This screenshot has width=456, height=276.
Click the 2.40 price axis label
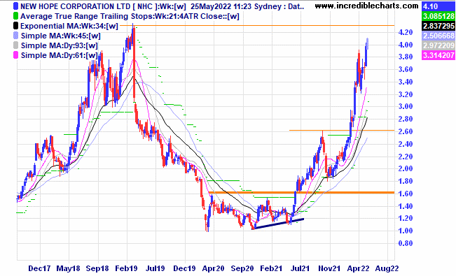click(406, 144)
